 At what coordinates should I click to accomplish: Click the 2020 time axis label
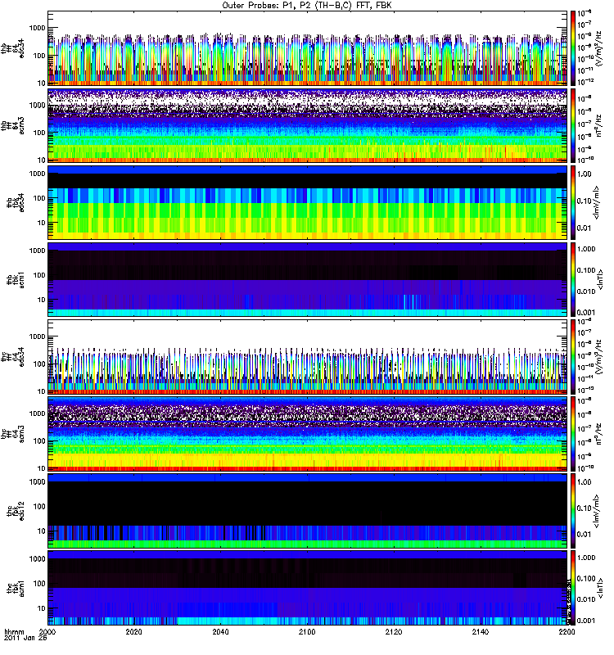(x=133, y=632)
